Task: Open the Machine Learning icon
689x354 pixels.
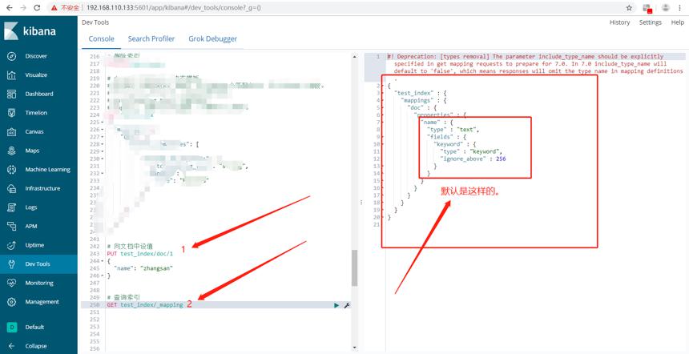Action: coord(12,170)
